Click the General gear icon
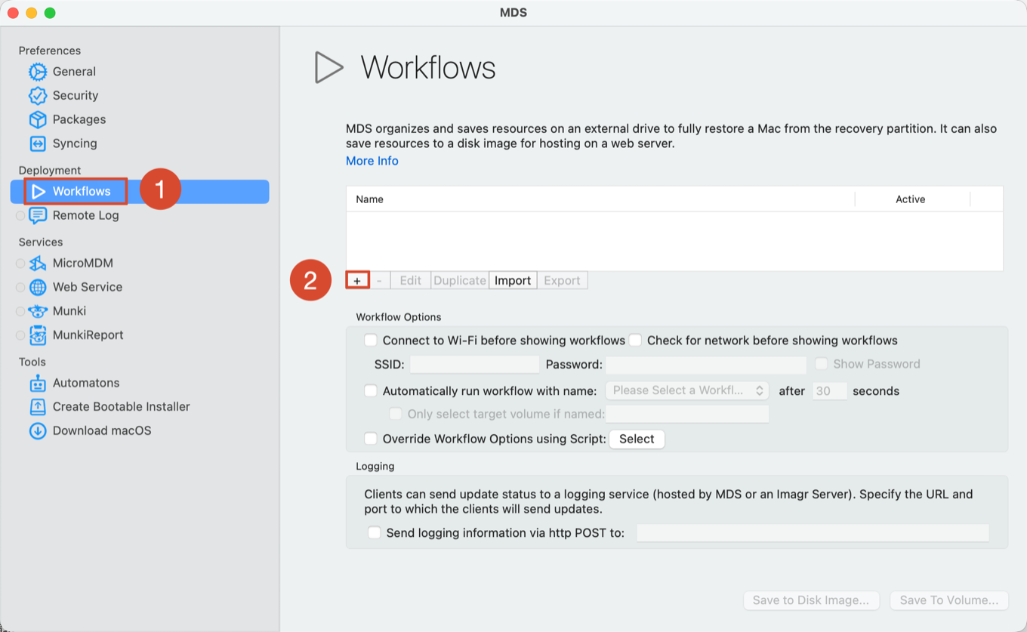Screen dimensions: 1027x632 click(38, 72)
